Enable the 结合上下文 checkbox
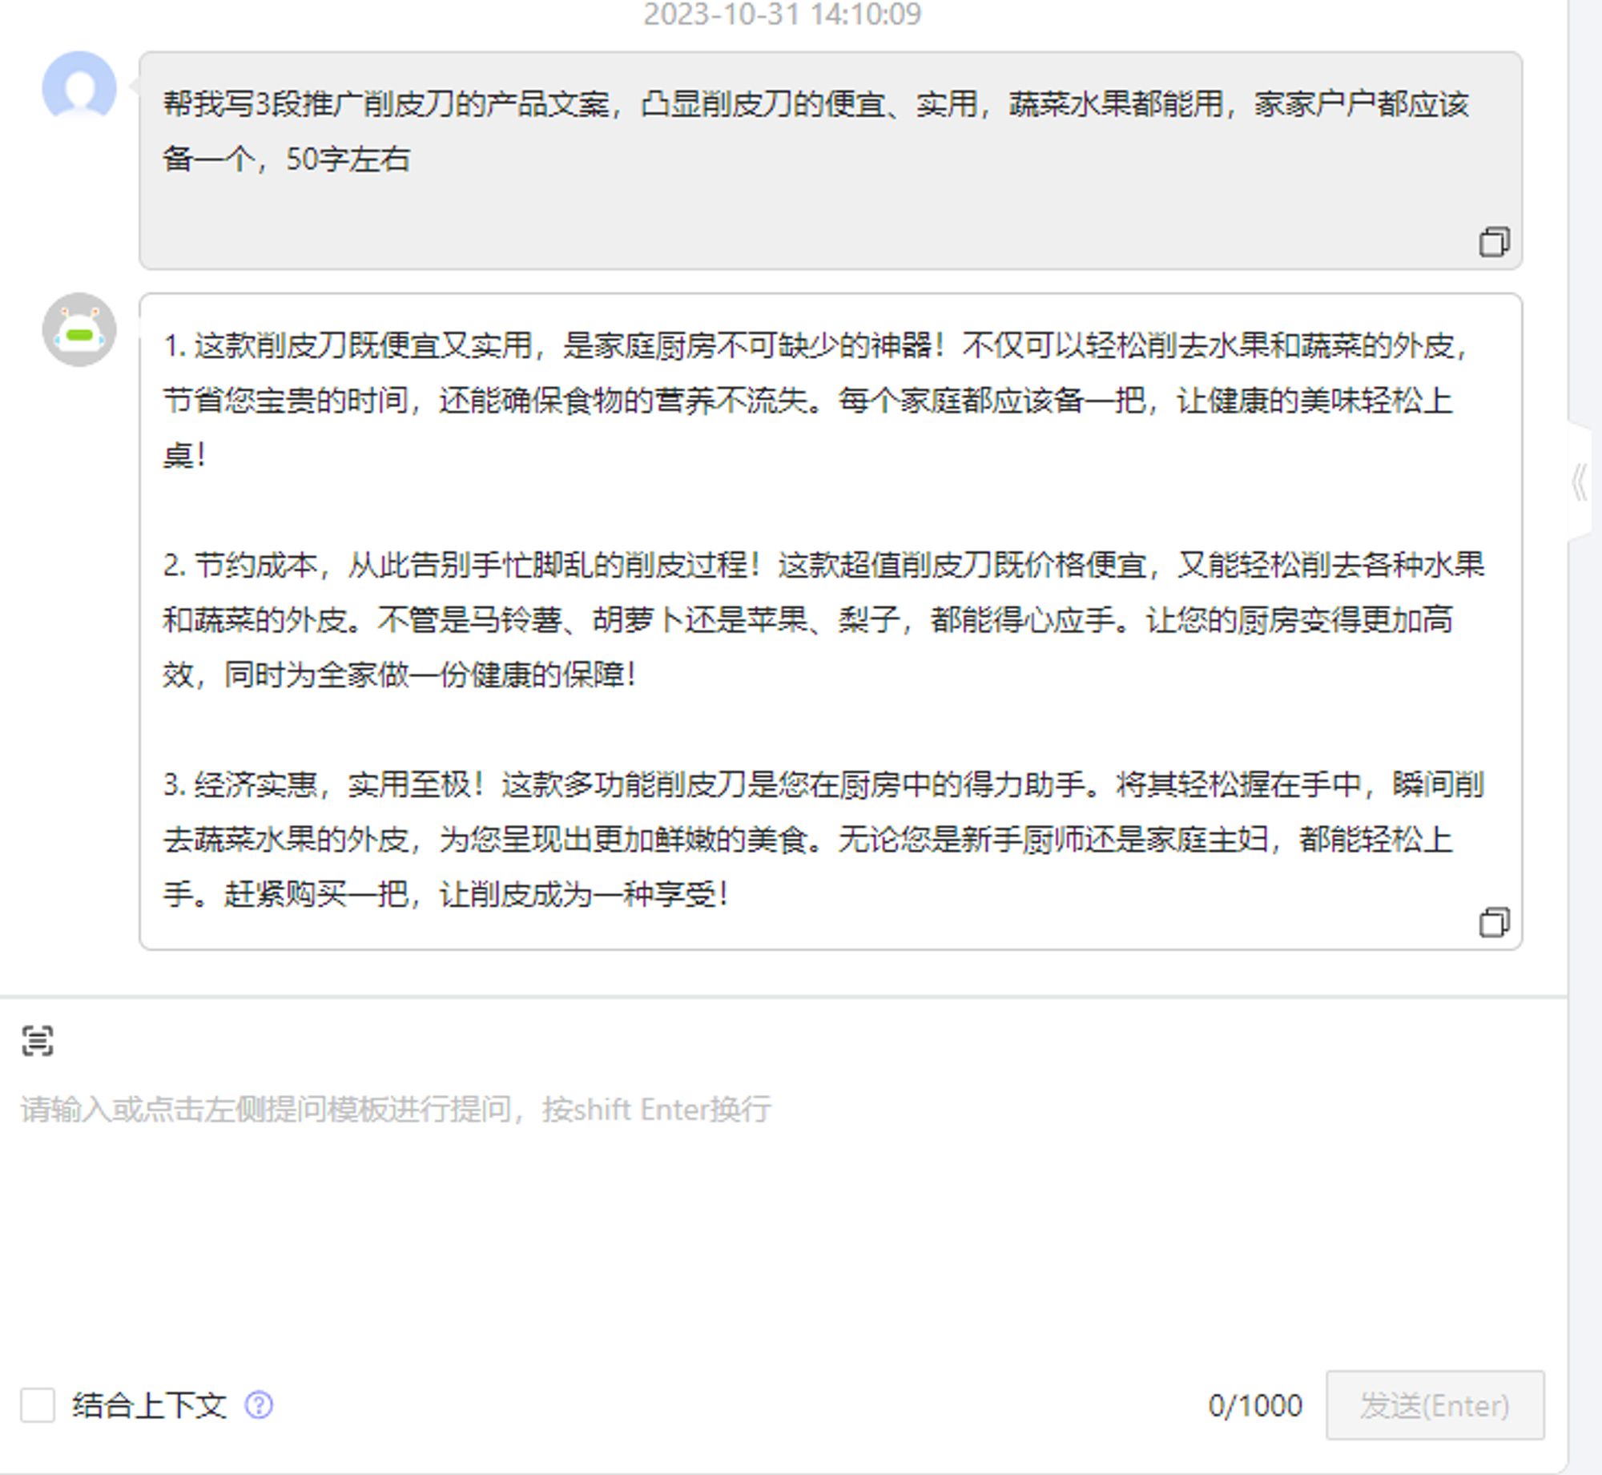This screenshot has width=1602, height=1475. [x=38, y=1405]
